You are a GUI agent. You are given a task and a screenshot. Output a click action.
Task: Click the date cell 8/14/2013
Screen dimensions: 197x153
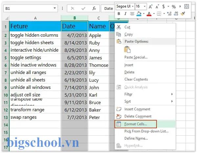pos(75,42)
